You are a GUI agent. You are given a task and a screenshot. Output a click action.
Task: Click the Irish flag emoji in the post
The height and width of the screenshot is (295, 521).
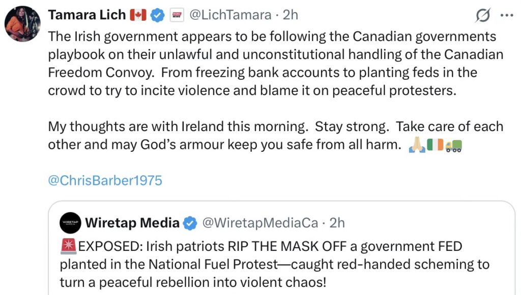436,146
